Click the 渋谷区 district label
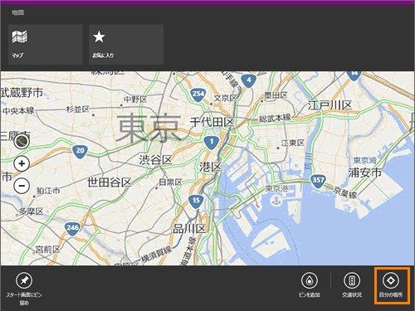 (155, 160)
